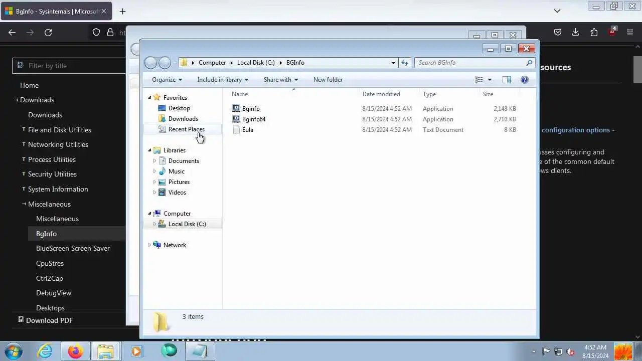Open Home in docs sidebar
Screen dimensions: 642x361
point(29,85)
